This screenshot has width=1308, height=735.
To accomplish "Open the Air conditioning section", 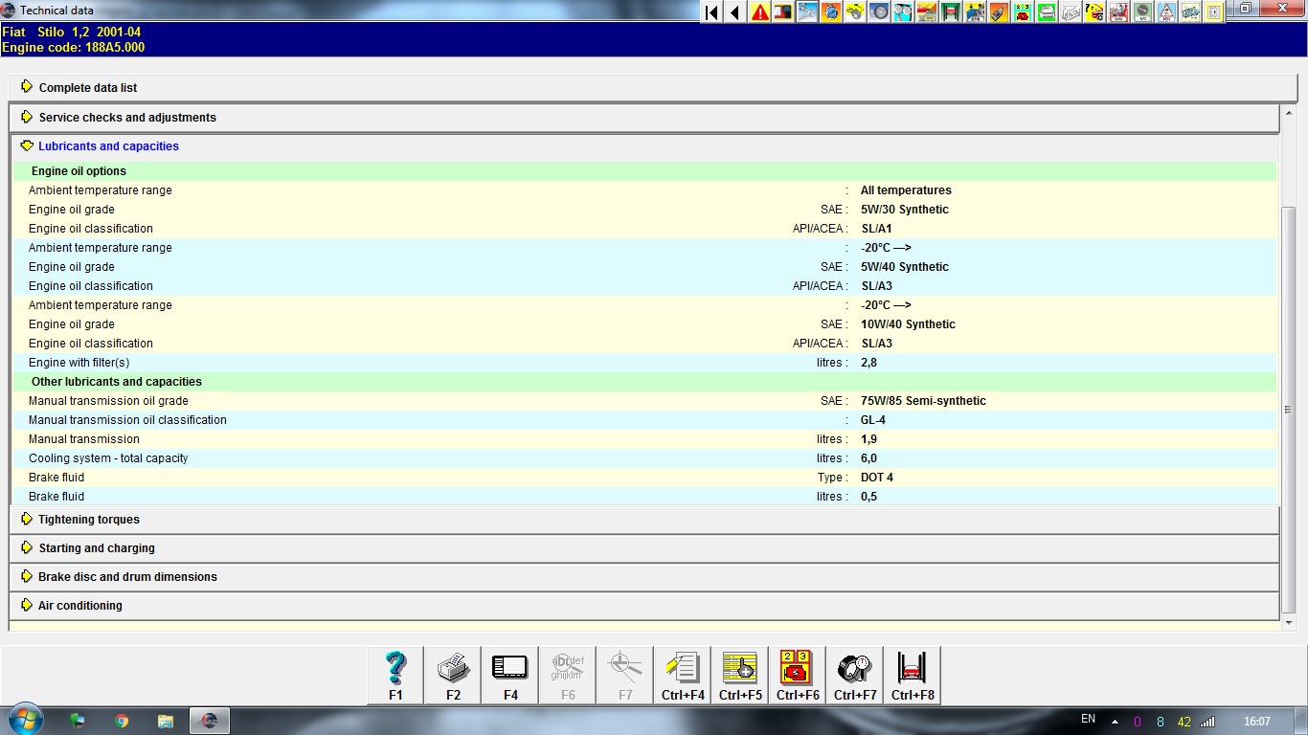I will click(x=80, y=606).
